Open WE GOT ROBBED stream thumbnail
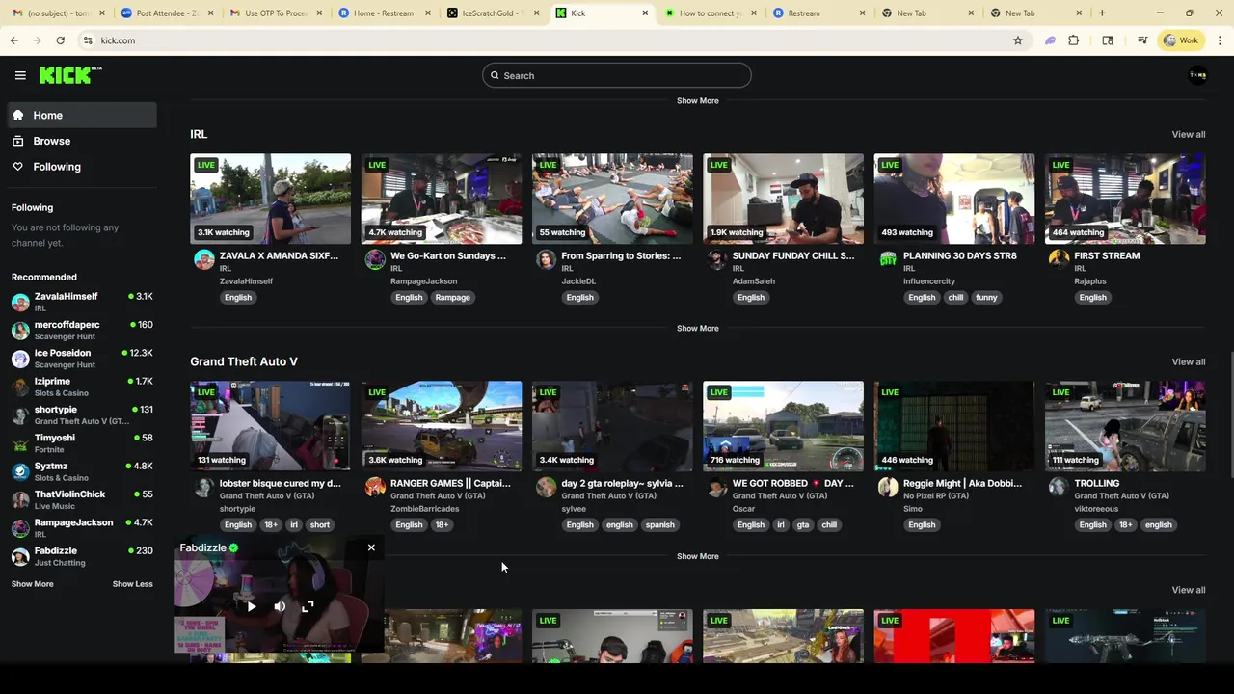This screenshot has width=1234, height=694. pos(783,426)
